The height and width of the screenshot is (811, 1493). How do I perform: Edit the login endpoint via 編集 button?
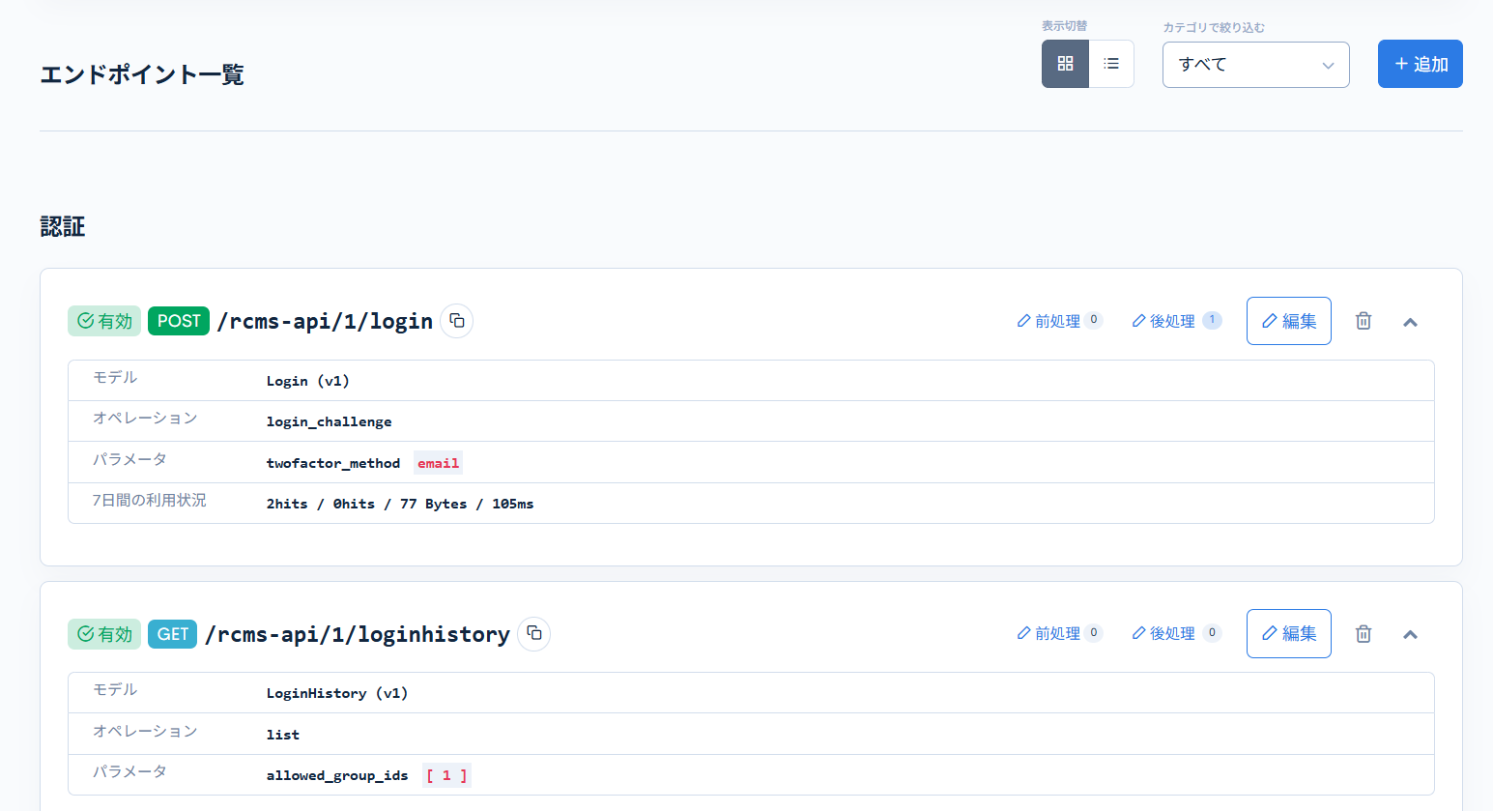pos(1288,320)
